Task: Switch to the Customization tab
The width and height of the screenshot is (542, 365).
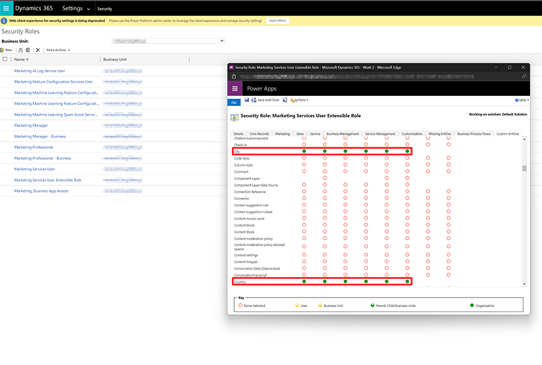Action: (411, 134)
